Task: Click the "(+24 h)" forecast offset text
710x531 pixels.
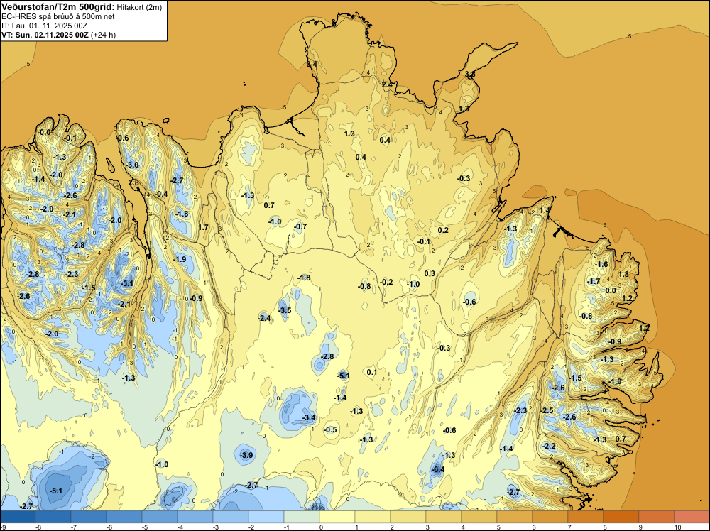Action: [x=103, y=35]
